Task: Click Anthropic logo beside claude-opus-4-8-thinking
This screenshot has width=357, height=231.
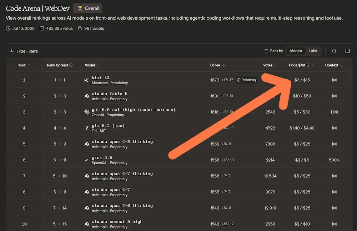Action: click(87, 144)
